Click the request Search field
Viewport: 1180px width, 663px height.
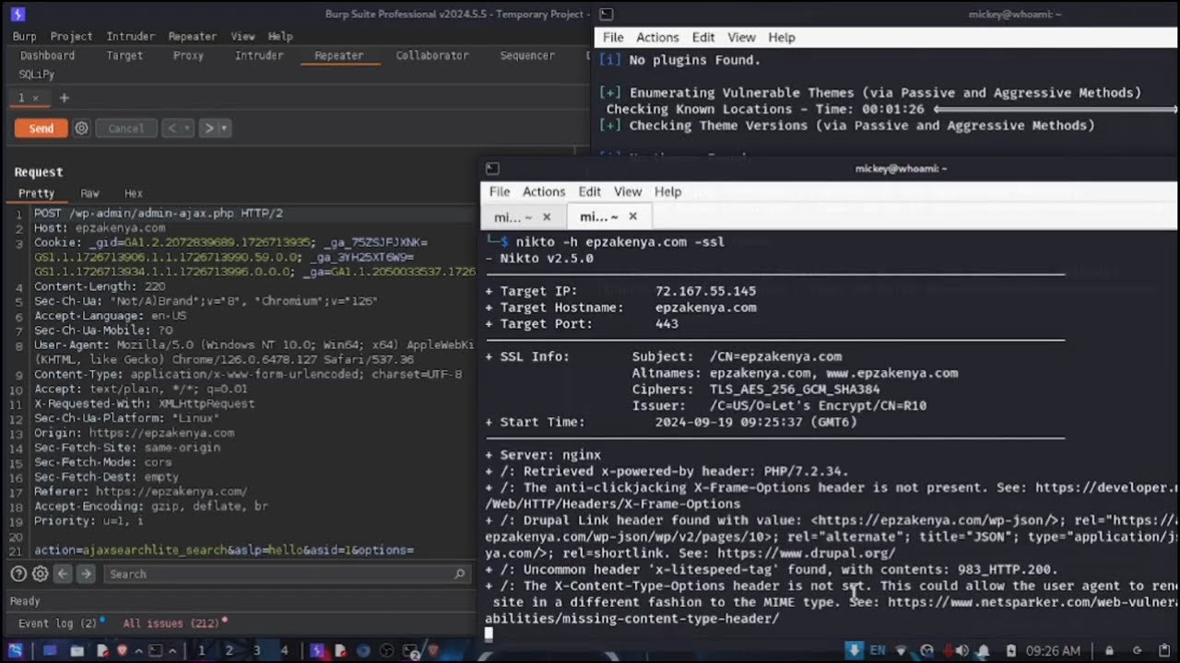(286, 574)
